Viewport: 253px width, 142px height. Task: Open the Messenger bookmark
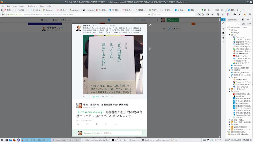(236, 65)
